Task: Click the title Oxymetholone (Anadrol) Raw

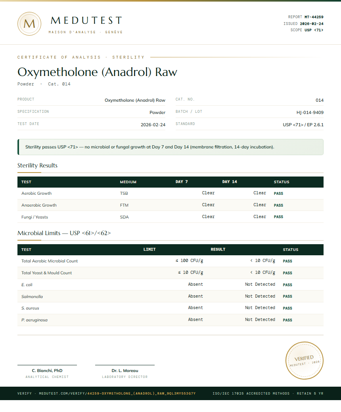Action: coord(97,72)
